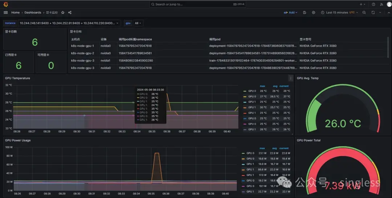The image size is (392, 198).
Task: Open the gpu All dropdown
Action: click(x=138, y=23)
